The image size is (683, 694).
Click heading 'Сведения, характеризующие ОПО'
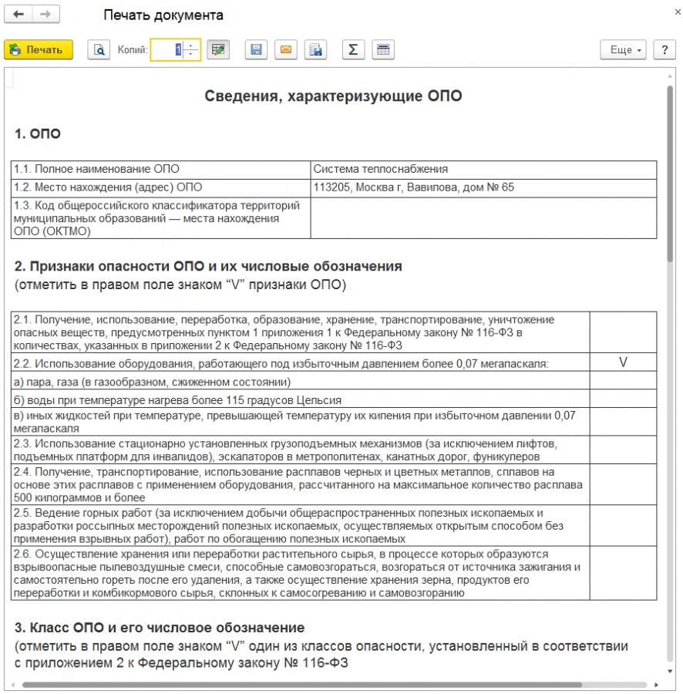click(x=333, y=96)
